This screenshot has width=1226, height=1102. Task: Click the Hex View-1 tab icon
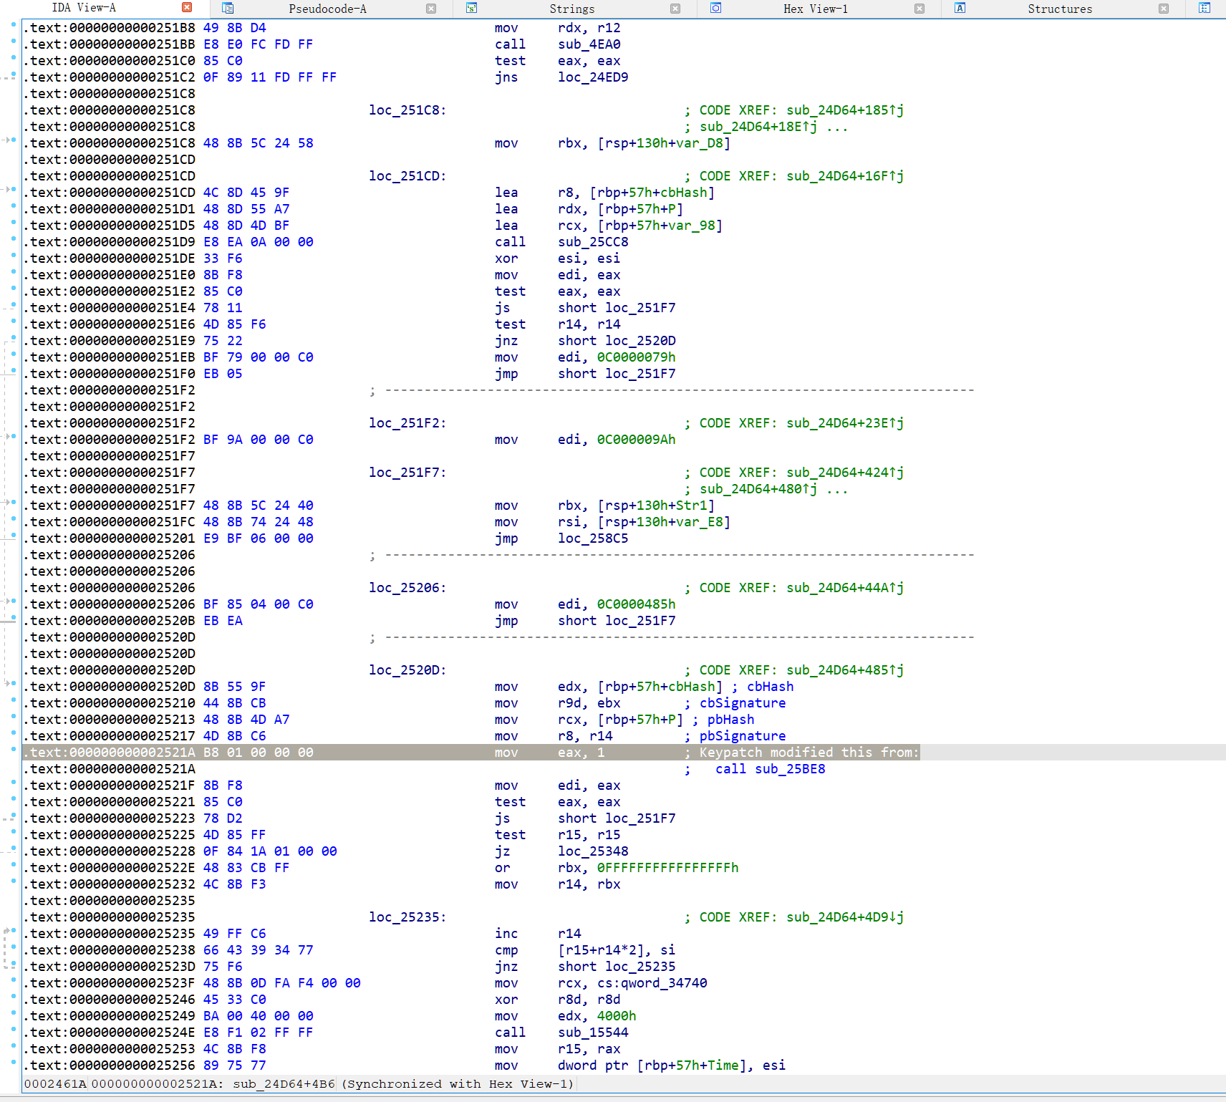pyautogui.click(x=715, y=9)
